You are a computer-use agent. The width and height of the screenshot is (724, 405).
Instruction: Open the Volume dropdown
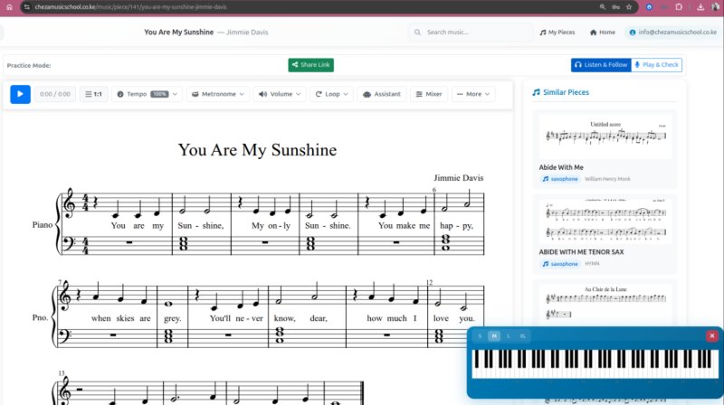coord(280,94)
